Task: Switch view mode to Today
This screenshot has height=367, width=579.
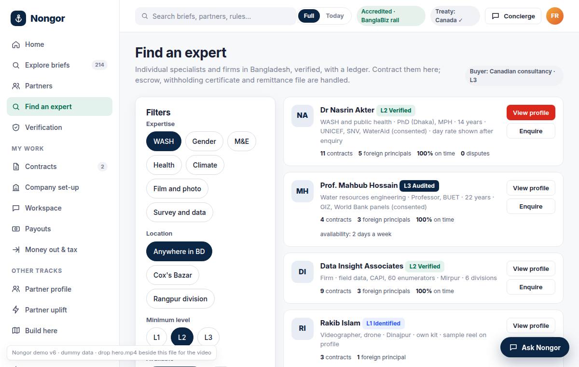Action: click(335, 16)
